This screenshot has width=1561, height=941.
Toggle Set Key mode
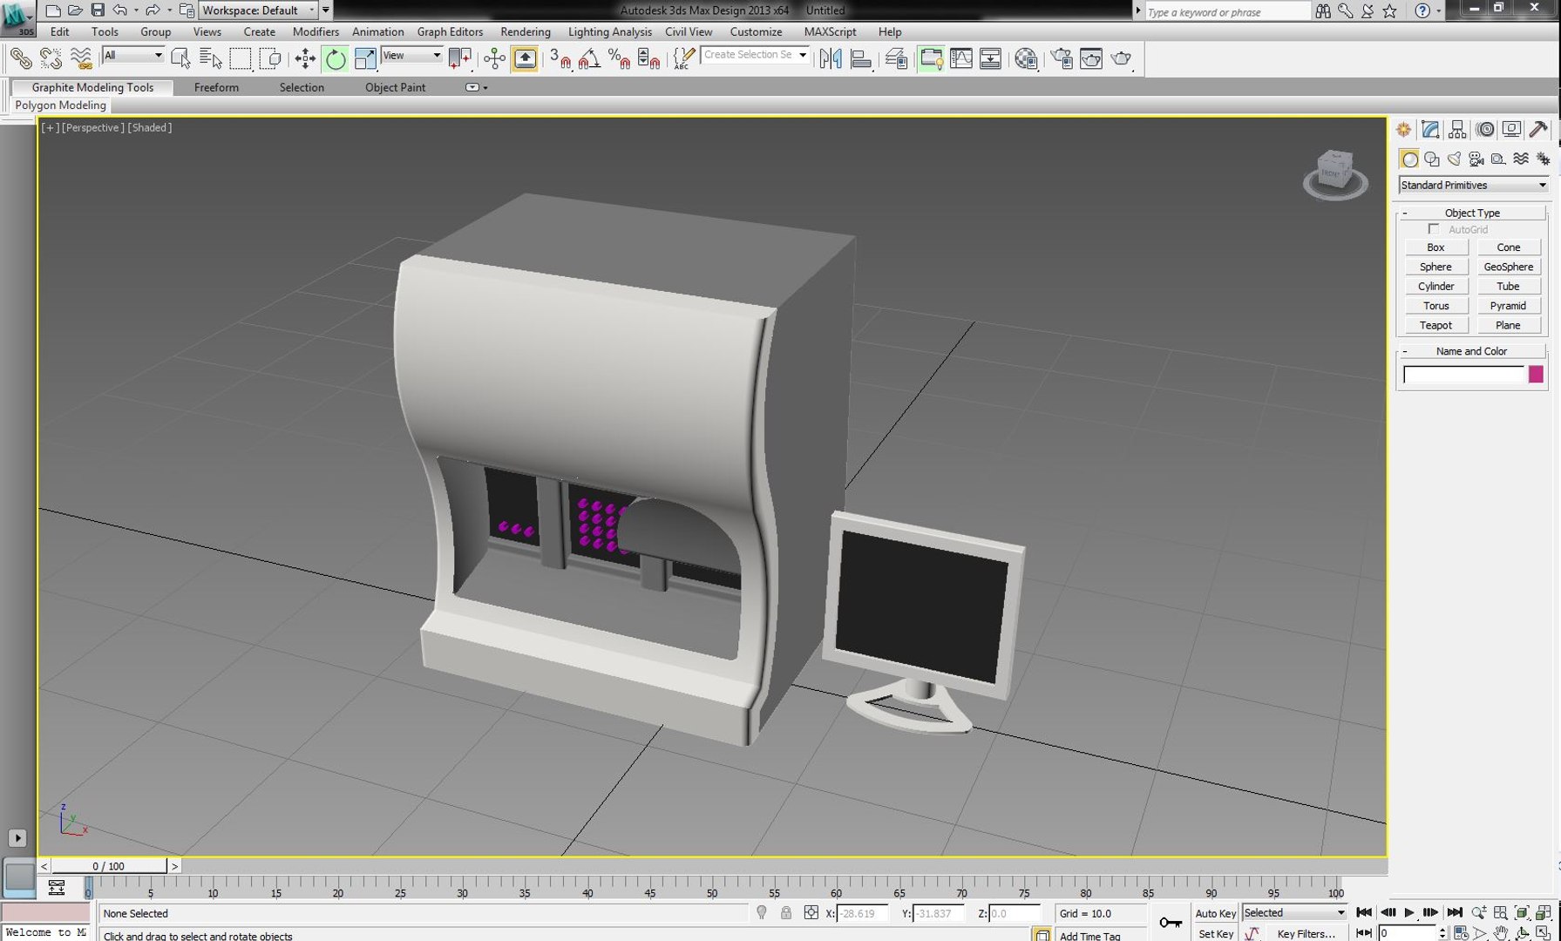tap(1215, 933)
